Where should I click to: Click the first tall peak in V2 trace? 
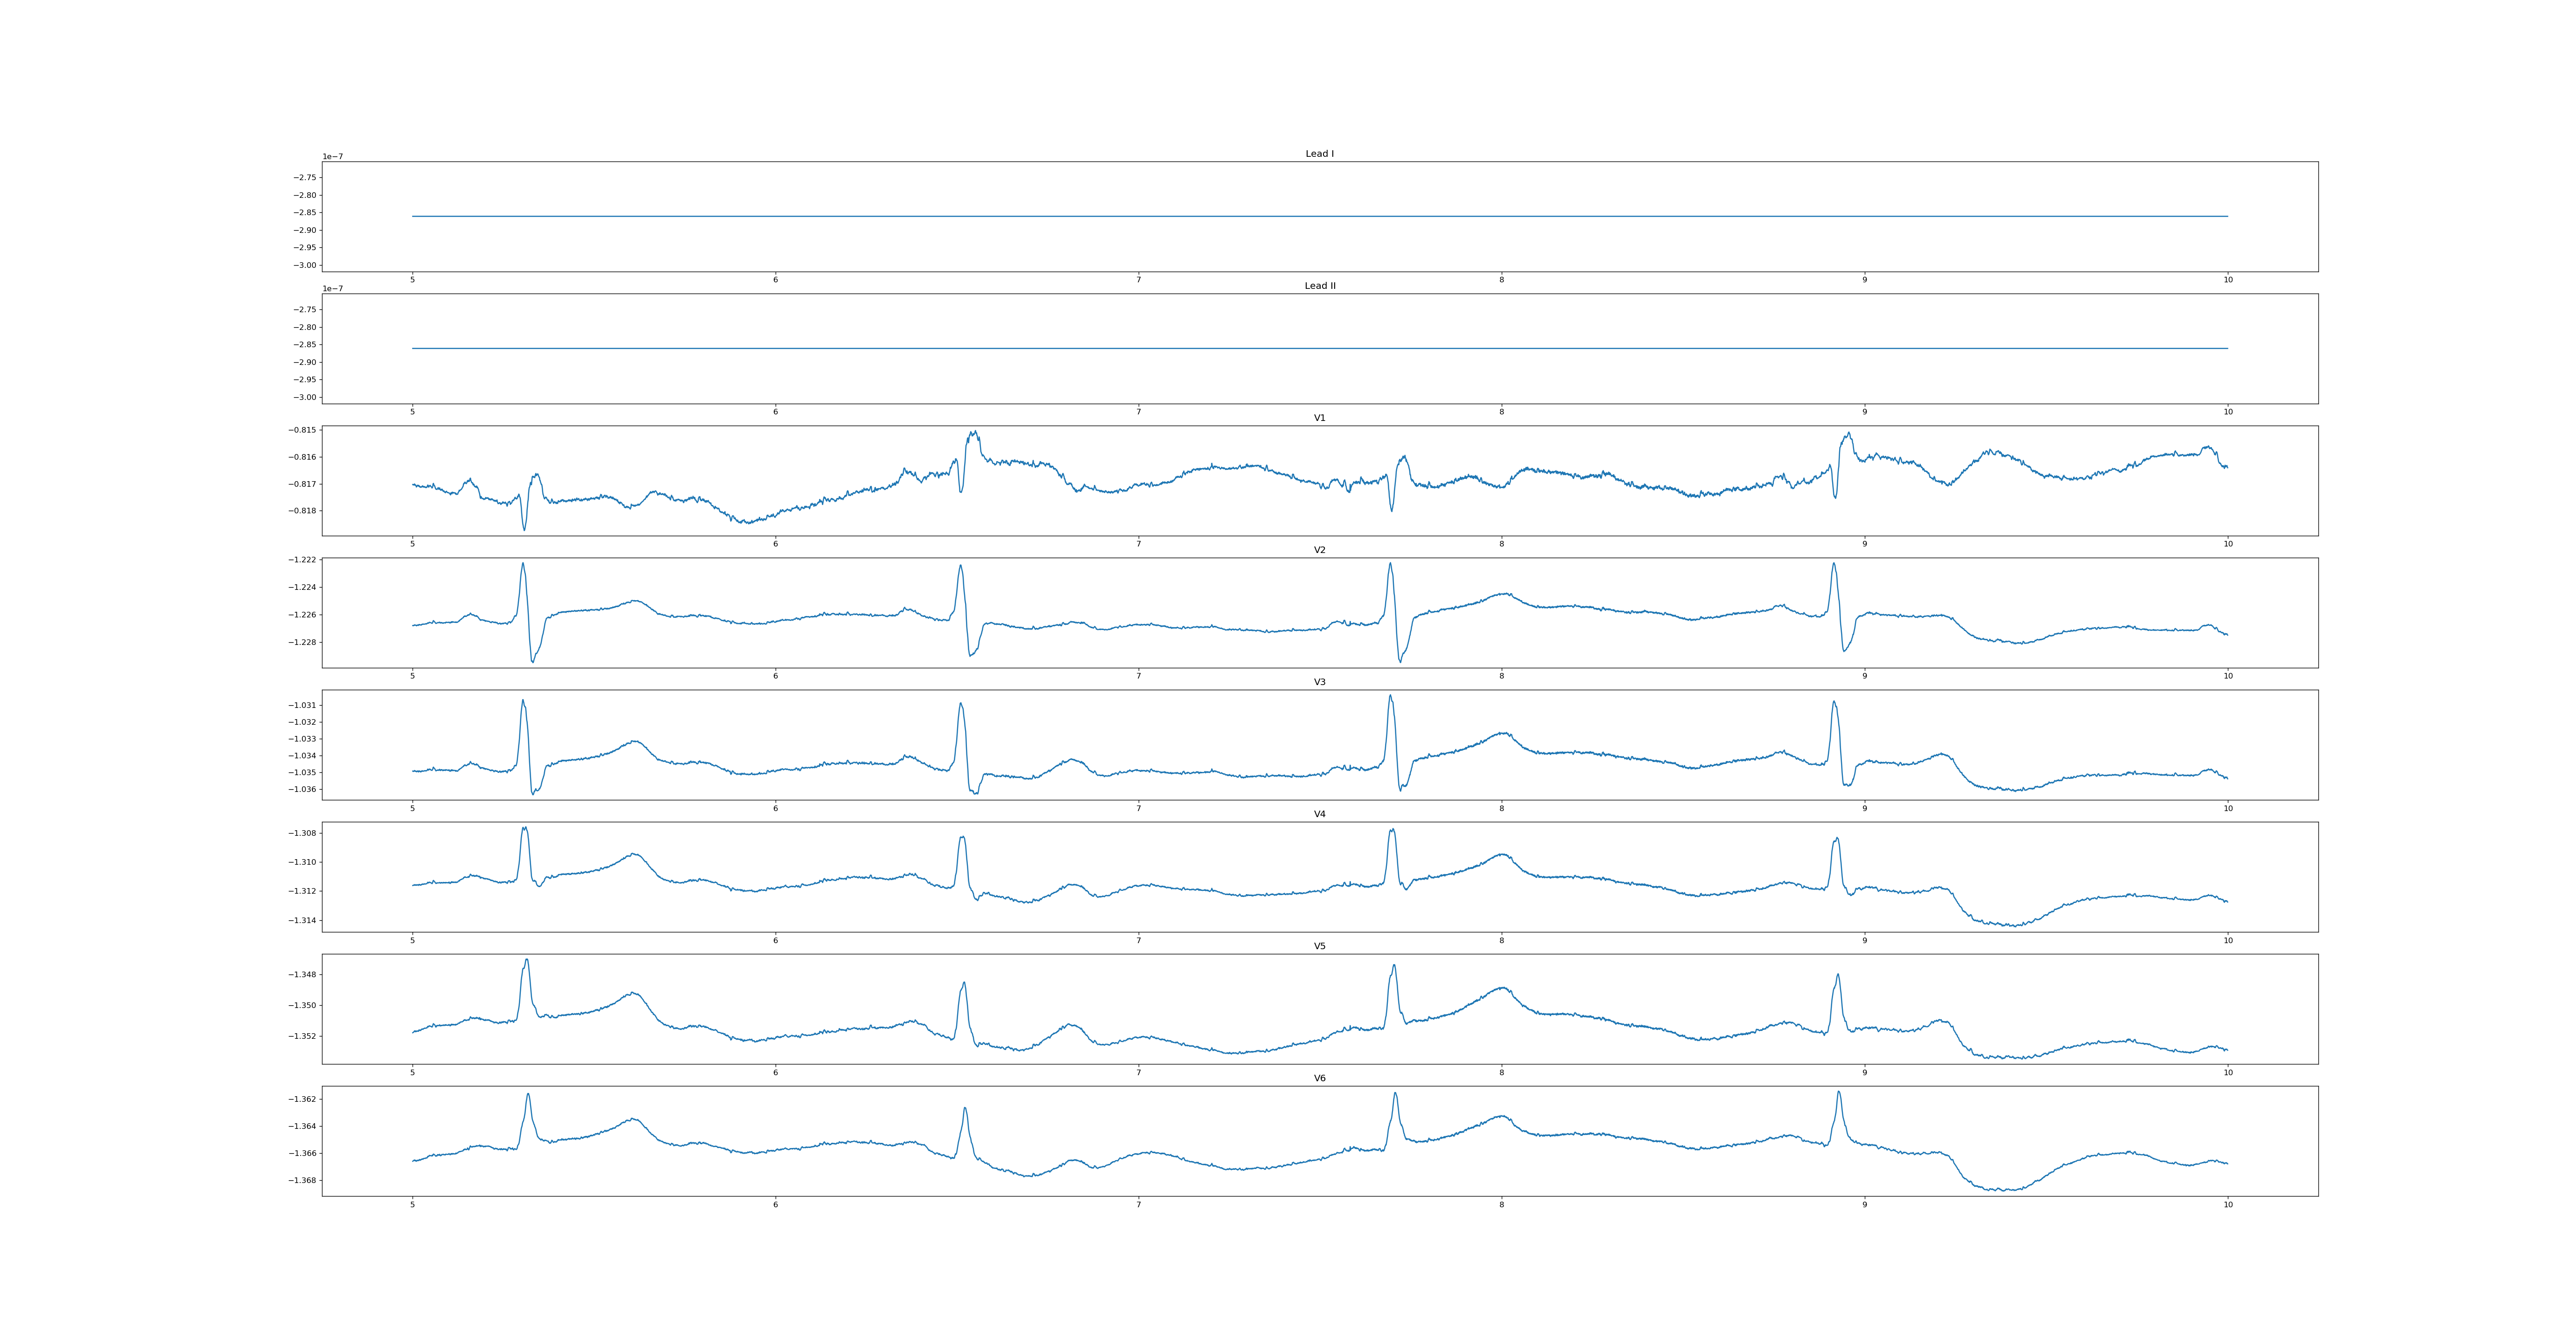[x=522, y=564]
